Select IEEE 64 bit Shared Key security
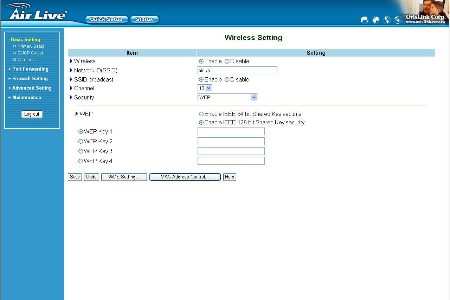Screen dimensions: 450x300 [x=201, y=114]
